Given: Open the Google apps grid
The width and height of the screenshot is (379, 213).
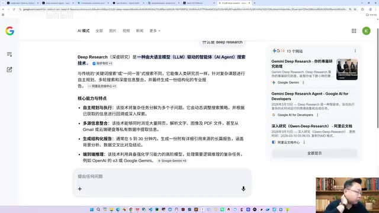Looking at the screenshot, I should point(354,31).
